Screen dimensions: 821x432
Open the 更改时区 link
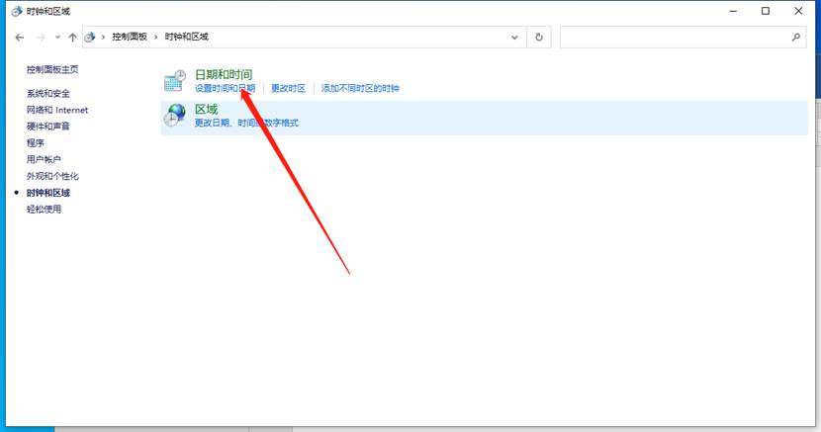pos(289,88)
